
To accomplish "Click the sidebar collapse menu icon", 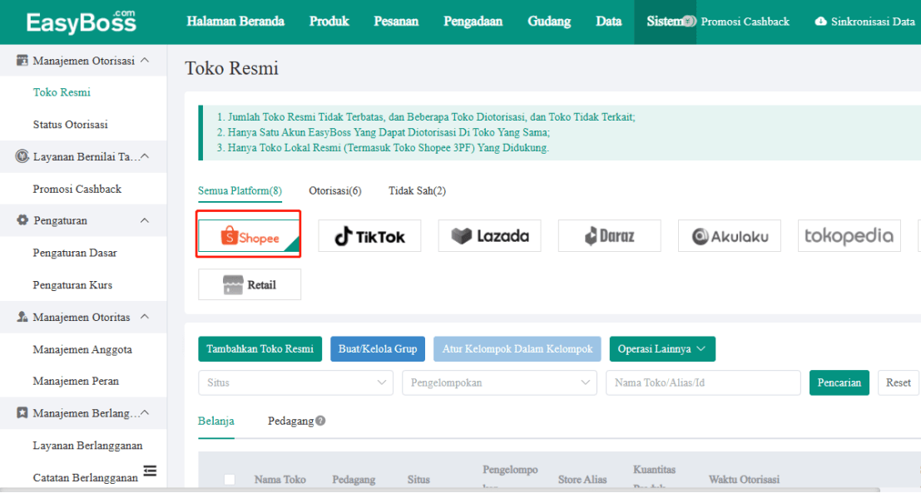I will pyautogui.click(x=151, y=471).
